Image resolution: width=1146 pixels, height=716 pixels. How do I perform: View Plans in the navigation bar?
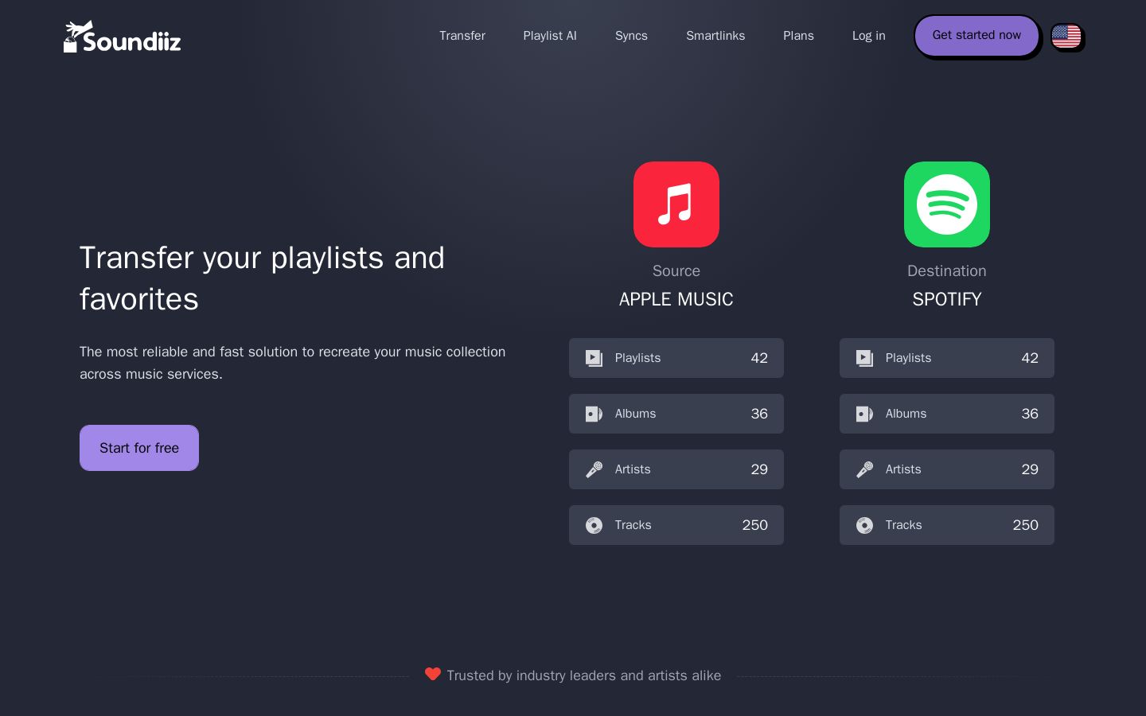point(798,36)
